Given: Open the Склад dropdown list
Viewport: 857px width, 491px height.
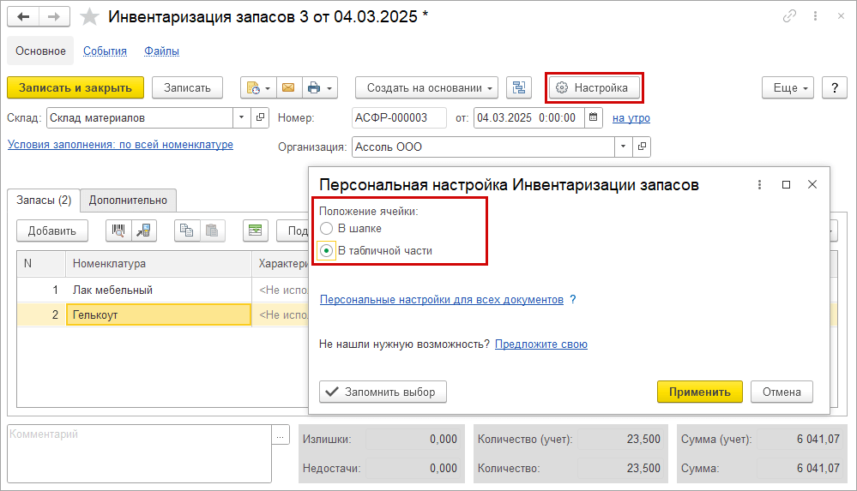Looking at the screenshot, I should click(242, 117).
